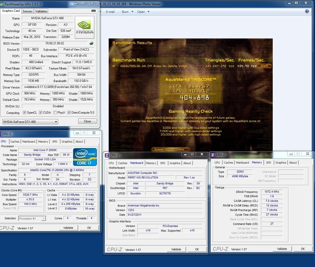The image size is (315, 267).
Task: Toggle the CUDA checkbox
Action: point(40,112)
